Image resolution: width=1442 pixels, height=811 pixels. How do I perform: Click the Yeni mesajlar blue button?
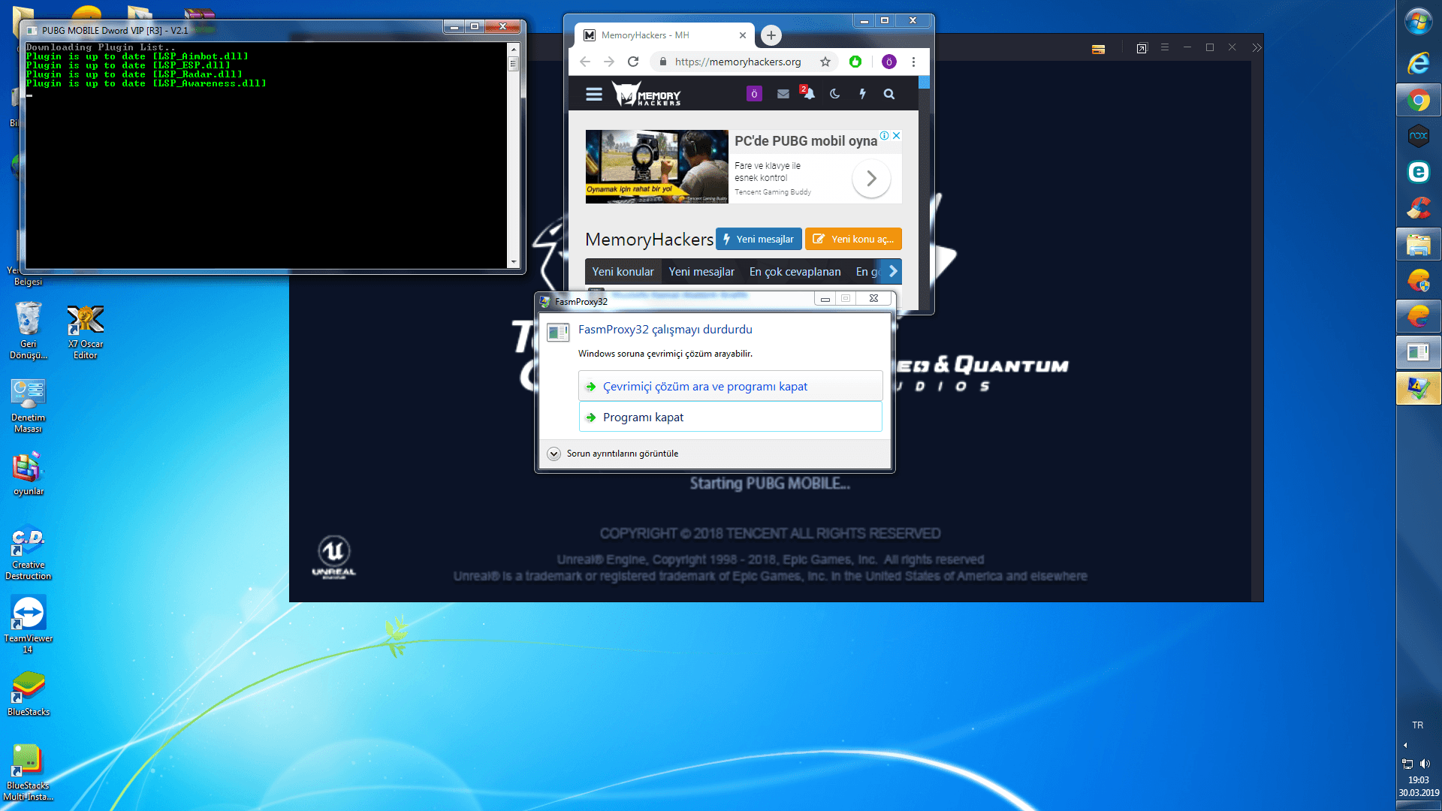759,239
